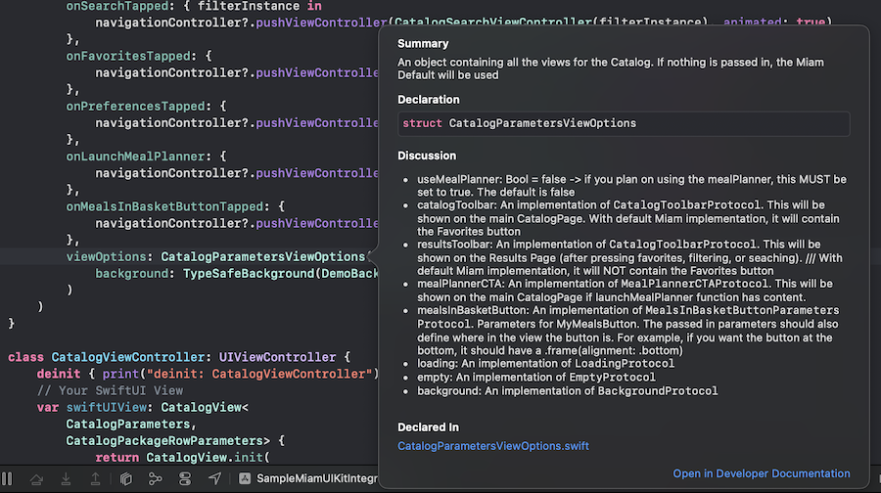Click the struct CatalogParametersViewOptions declaration box
The height and width of the screenshot is (493, 881).
(624, 123)
